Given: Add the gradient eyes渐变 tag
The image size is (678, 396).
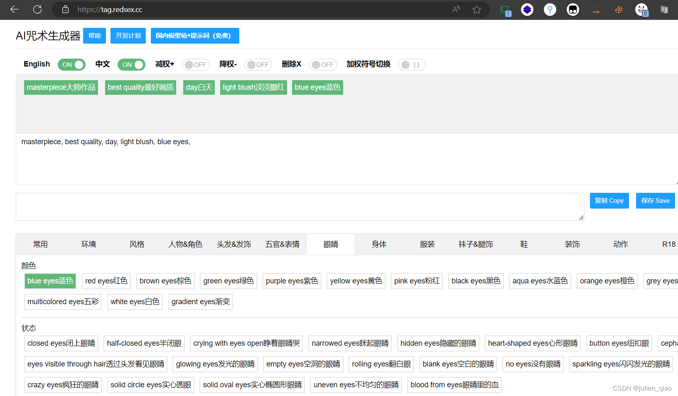Looking at the screenshot, I should coord(200,302).
